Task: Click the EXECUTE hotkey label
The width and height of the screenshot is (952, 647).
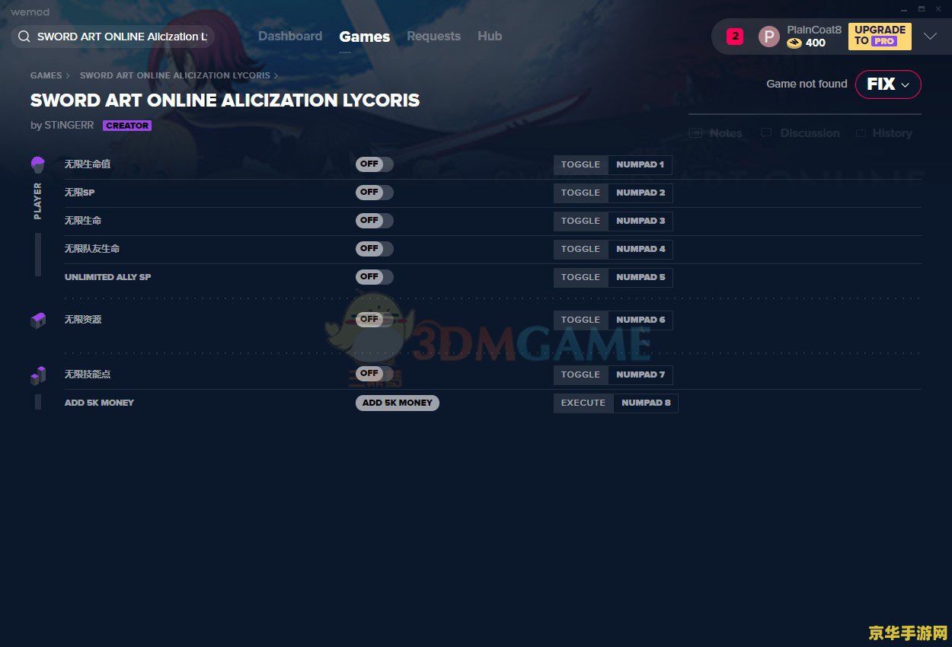Action: tap(583, 403)
